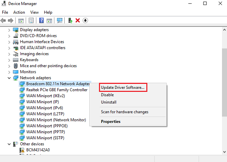Viewport: 227px width, 162px height.
Task: Click the scrollbar up arrow
Action: (224, 30)
